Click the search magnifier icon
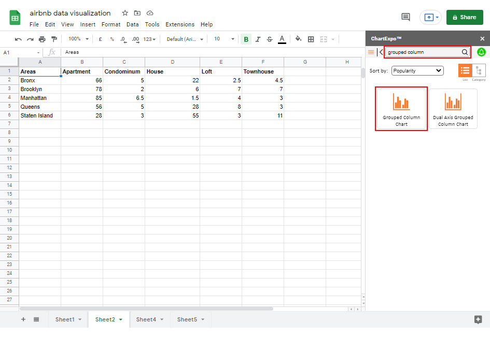 click(465, 52)
